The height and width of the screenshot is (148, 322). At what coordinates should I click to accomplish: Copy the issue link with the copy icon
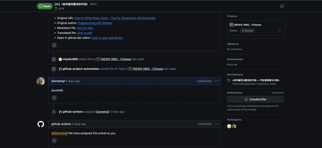click(282, 6)
